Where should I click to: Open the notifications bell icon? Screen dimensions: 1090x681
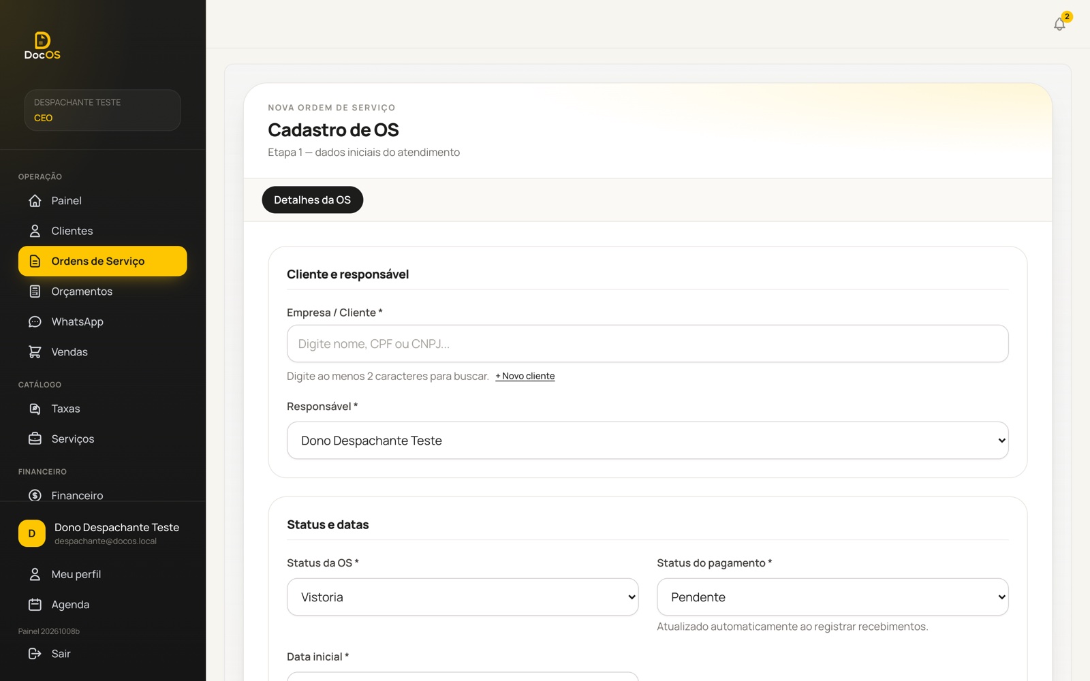click(x=1059, y=25)
